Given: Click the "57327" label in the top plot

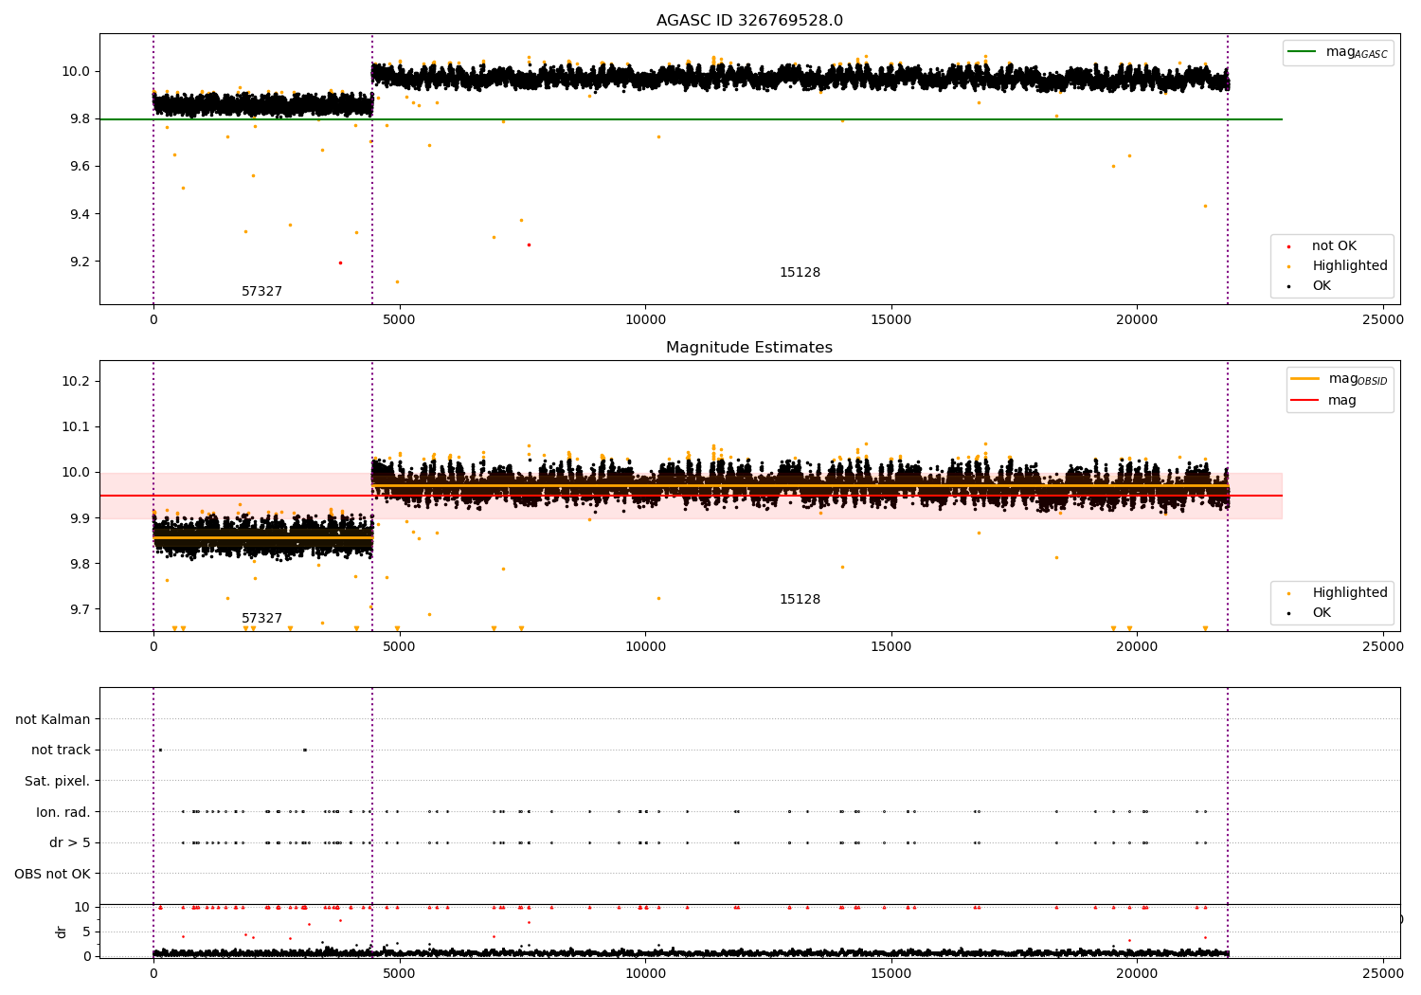Looking at the screenshot, I should 261,292.
